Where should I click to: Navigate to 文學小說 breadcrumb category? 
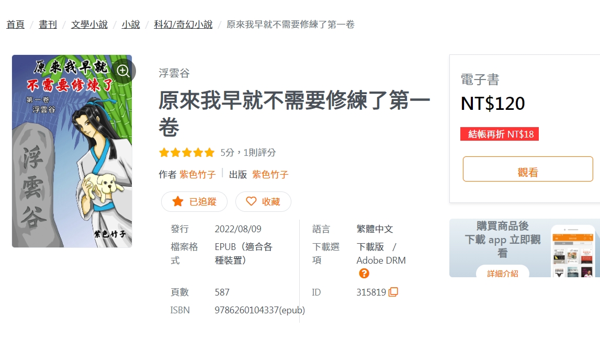tap(89, 25)
